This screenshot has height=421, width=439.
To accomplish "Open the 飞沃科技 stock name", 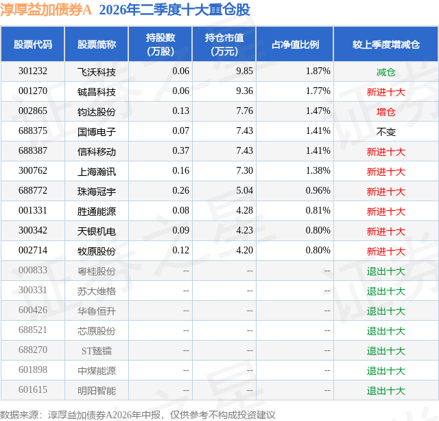I will pos(97,72).
